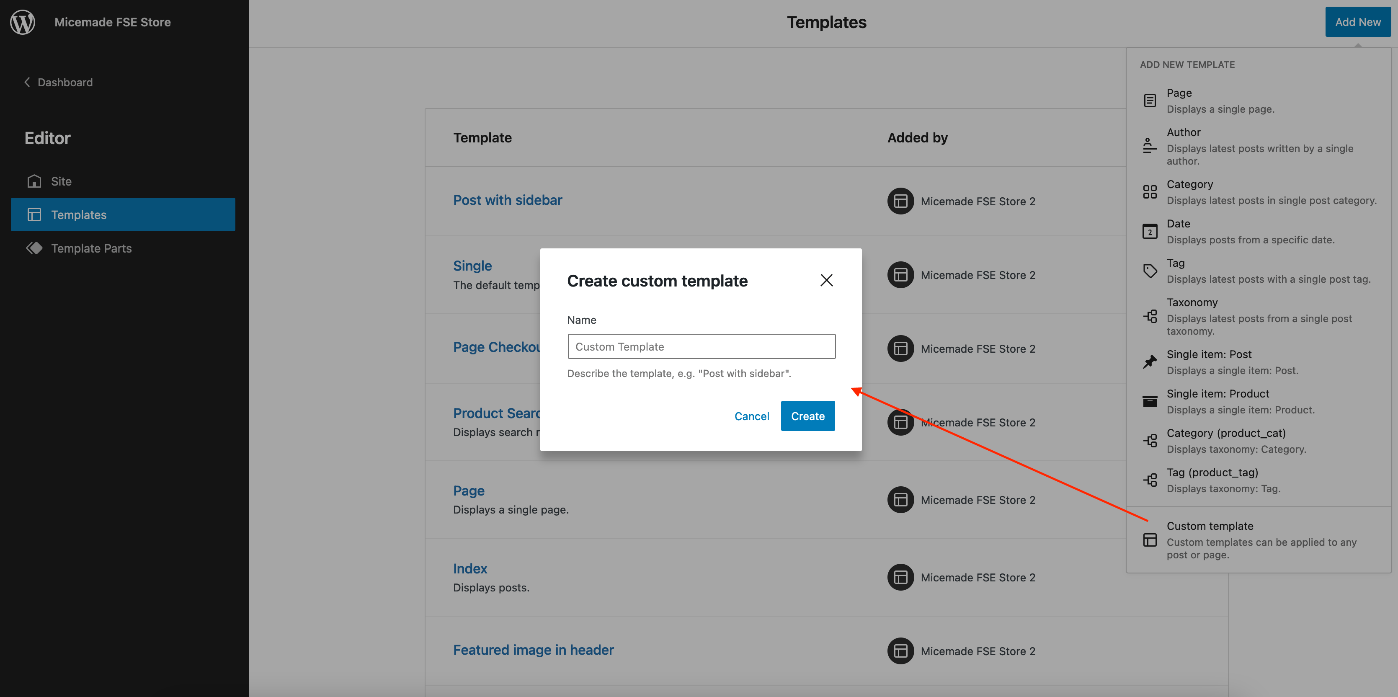Click the Added by column header
Screen dimensions: 1398x697
917,137
